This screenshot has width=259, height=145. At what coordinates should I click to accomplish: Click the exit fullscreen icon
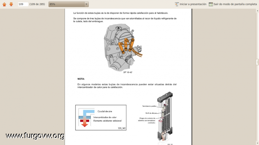coord(211,4)
